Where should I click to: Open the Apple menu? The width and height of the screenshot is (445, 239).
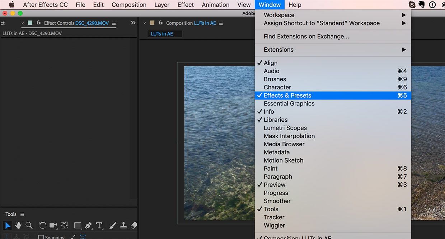[x=12, y=5]
